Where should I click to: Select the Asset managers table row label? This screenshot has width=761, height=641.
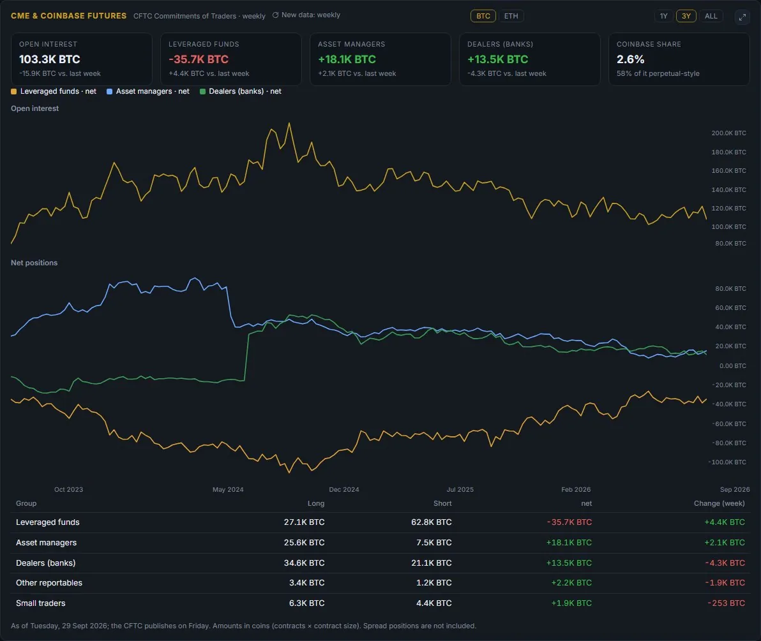(46, 543)
